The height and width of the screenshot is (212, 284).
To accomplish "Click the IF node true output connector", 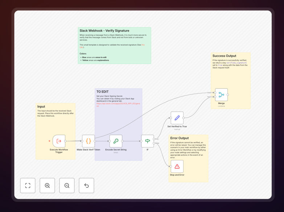I will click(x=154, y=139).
